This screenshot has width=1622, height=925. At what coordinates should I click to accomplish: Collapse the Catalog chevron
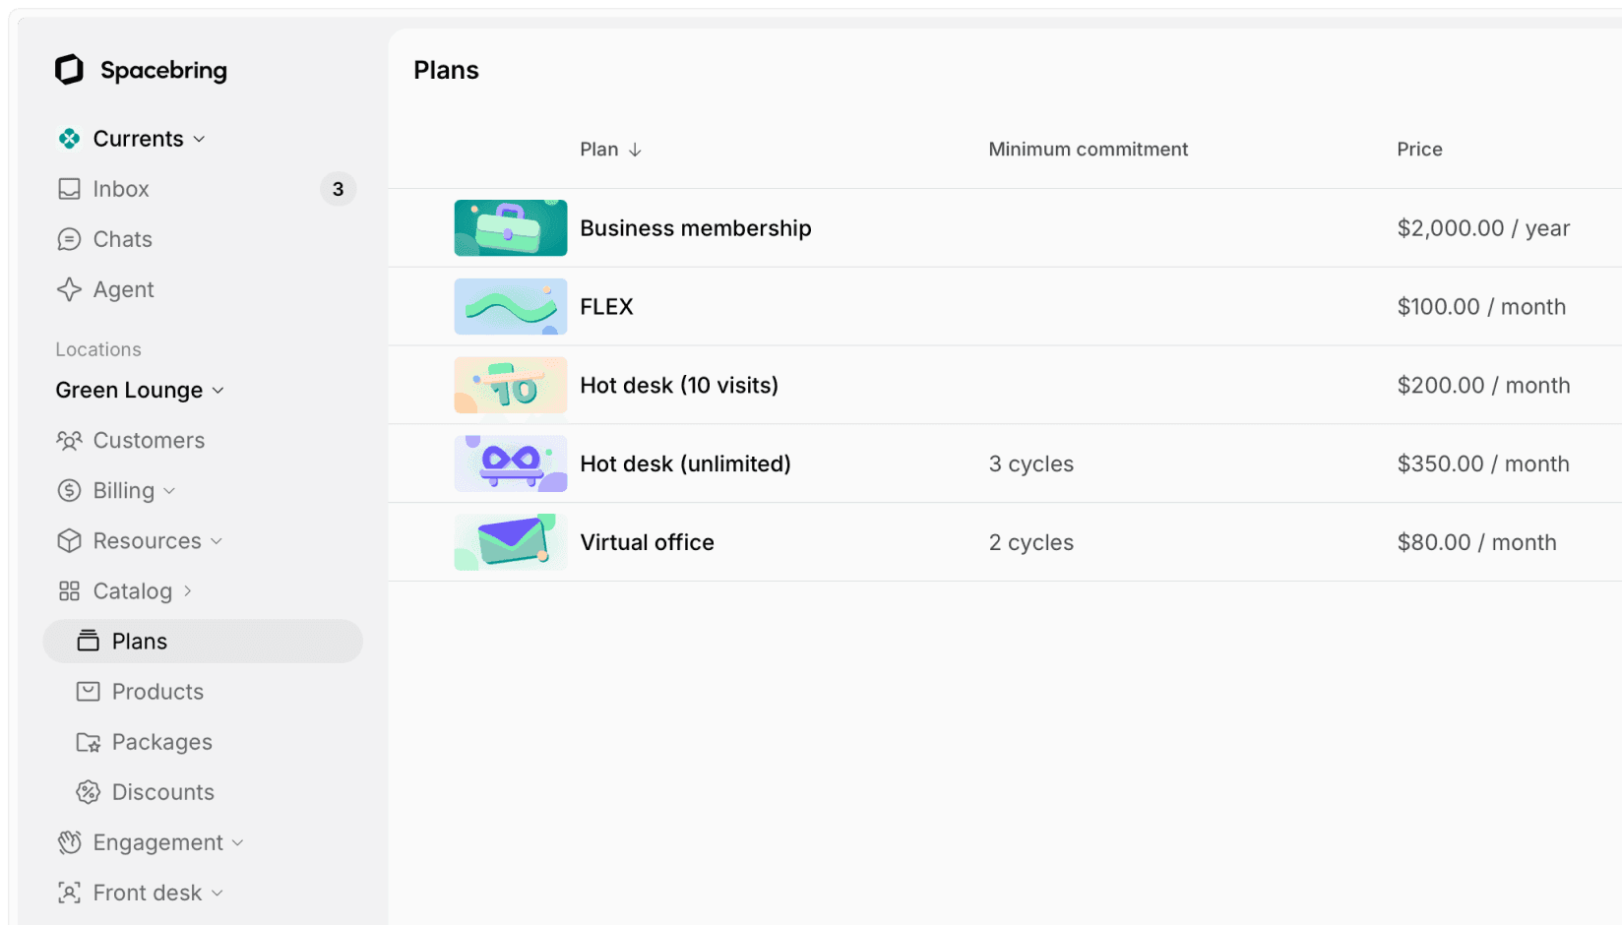click(x=187, y=590)
